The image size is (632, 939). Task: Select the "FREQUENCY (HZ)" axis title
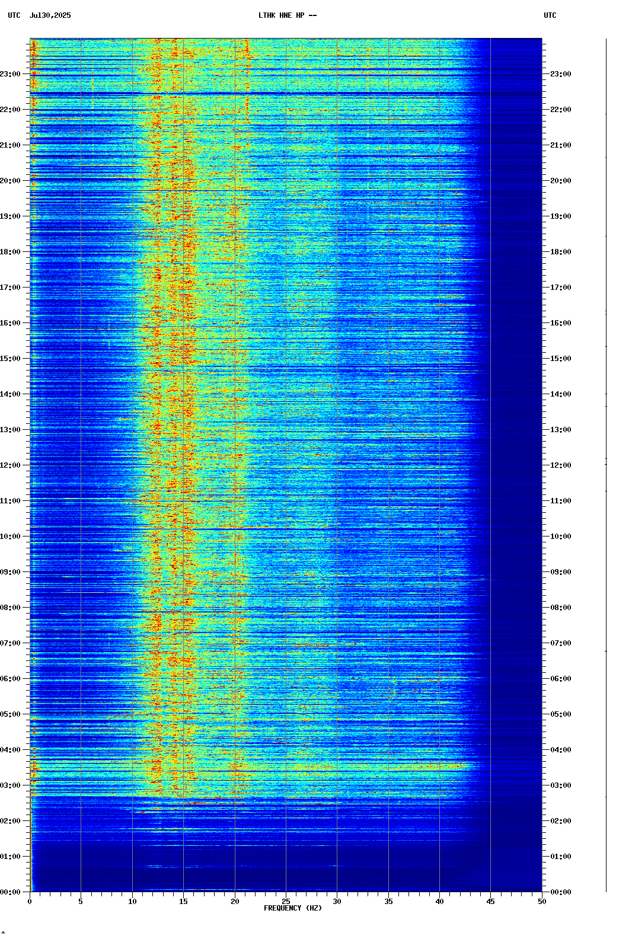tap(293, 908)
